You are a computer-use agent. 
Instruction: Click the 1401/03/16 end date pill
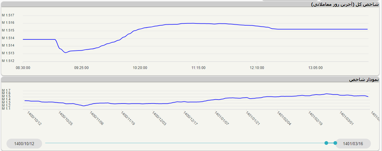[x=353, y=144]
